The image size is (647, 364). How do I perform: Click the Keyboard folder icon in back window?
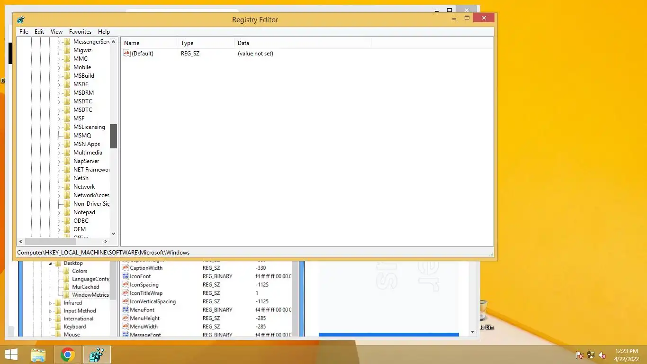pyautogui.click(x=58, y=327)
